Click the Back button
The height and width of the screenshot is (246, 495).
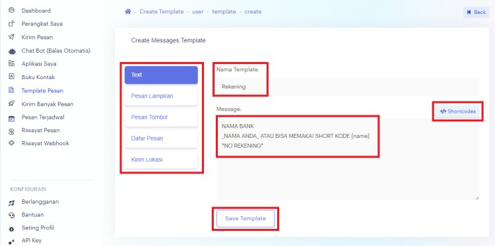(x=476, y=12)
